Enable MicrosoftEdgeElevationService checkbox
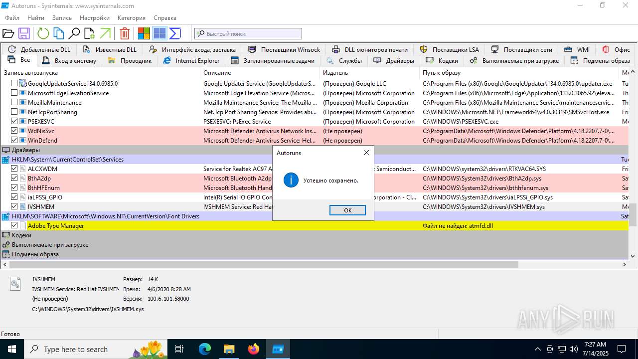This screenshot has height=359, width=638. (14, 93)
